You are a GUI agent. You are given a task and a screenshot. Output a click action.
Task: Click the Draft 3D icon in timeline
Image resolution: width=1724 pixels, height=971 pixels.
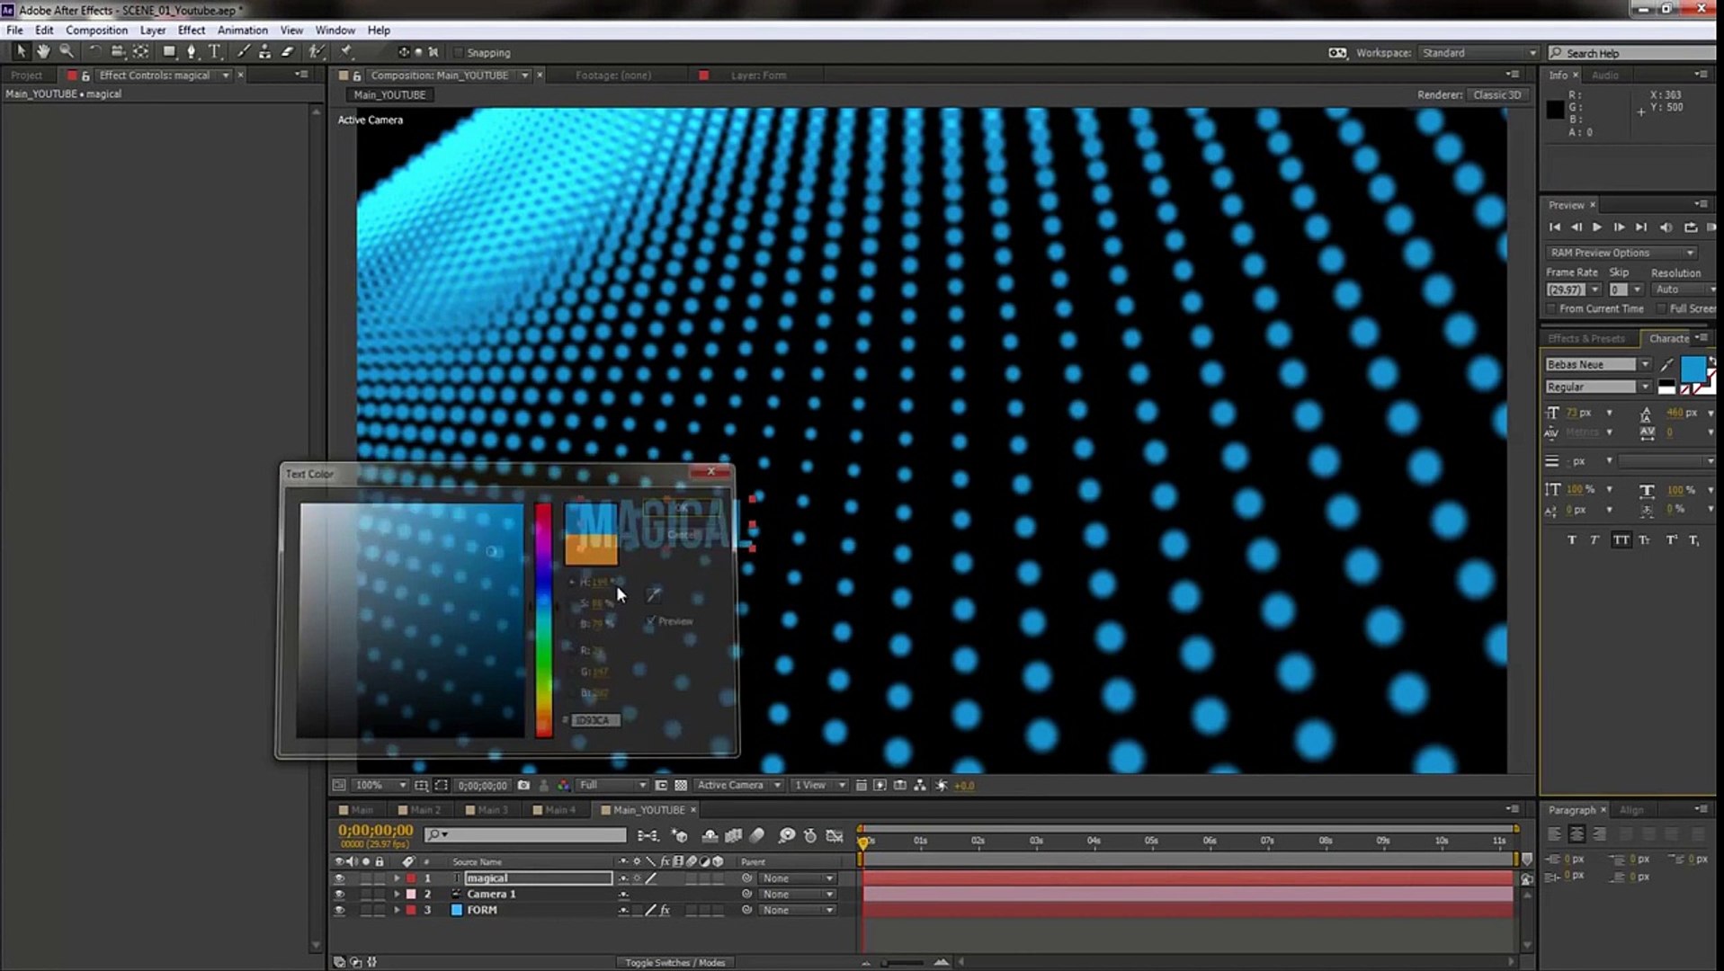[x=679, y=836]
